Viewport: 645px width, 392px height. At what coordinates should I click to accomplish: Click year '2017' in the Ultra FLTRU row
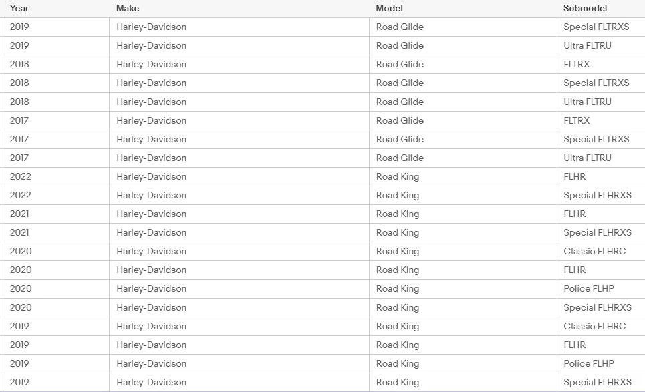(19, 158)
